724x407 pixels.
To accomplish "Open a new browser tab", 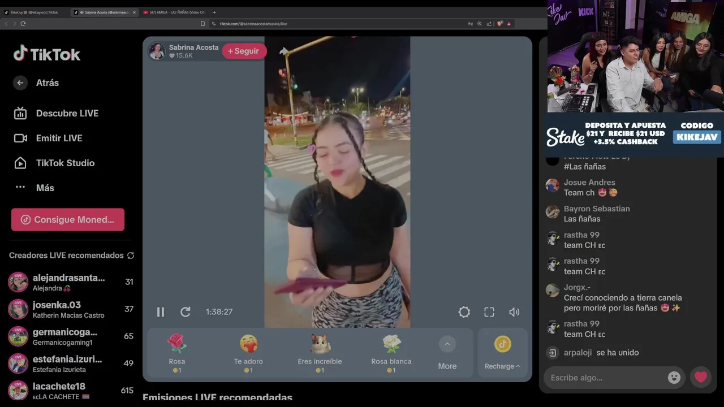I will (x=214, y=12).
